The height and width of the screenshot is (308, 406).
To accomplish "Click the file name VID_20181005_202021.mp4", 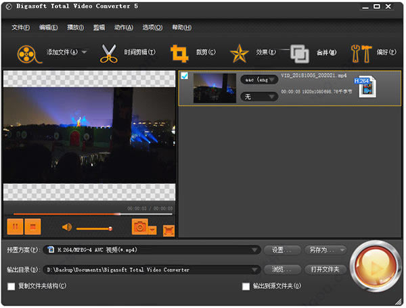I will pos(314,76).
